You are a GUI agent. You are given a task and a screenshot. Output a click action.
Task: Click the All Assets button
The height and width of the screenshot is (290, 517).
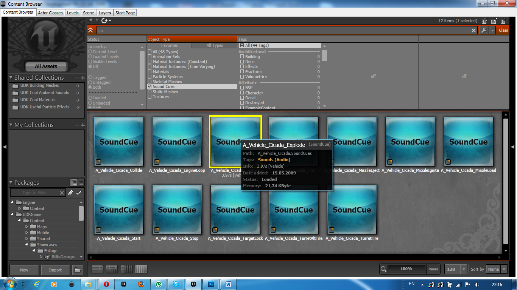[x=46, y=66]
